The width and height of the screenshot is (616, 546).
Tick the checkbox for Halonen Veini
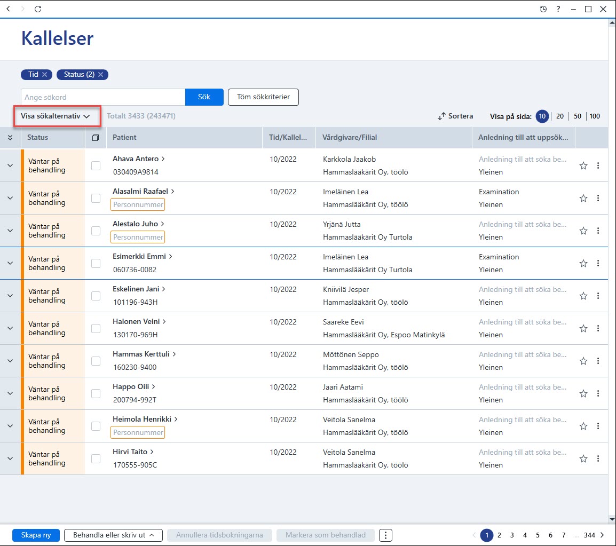pyautogui.click(x=96, y=328)
